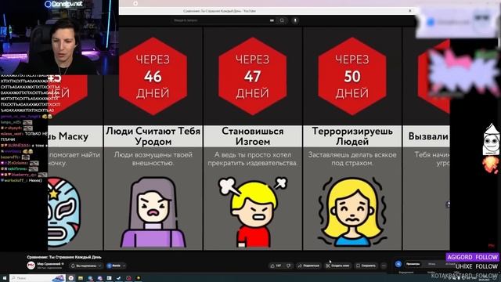Open the Windows Start menu

pos(4,279)
